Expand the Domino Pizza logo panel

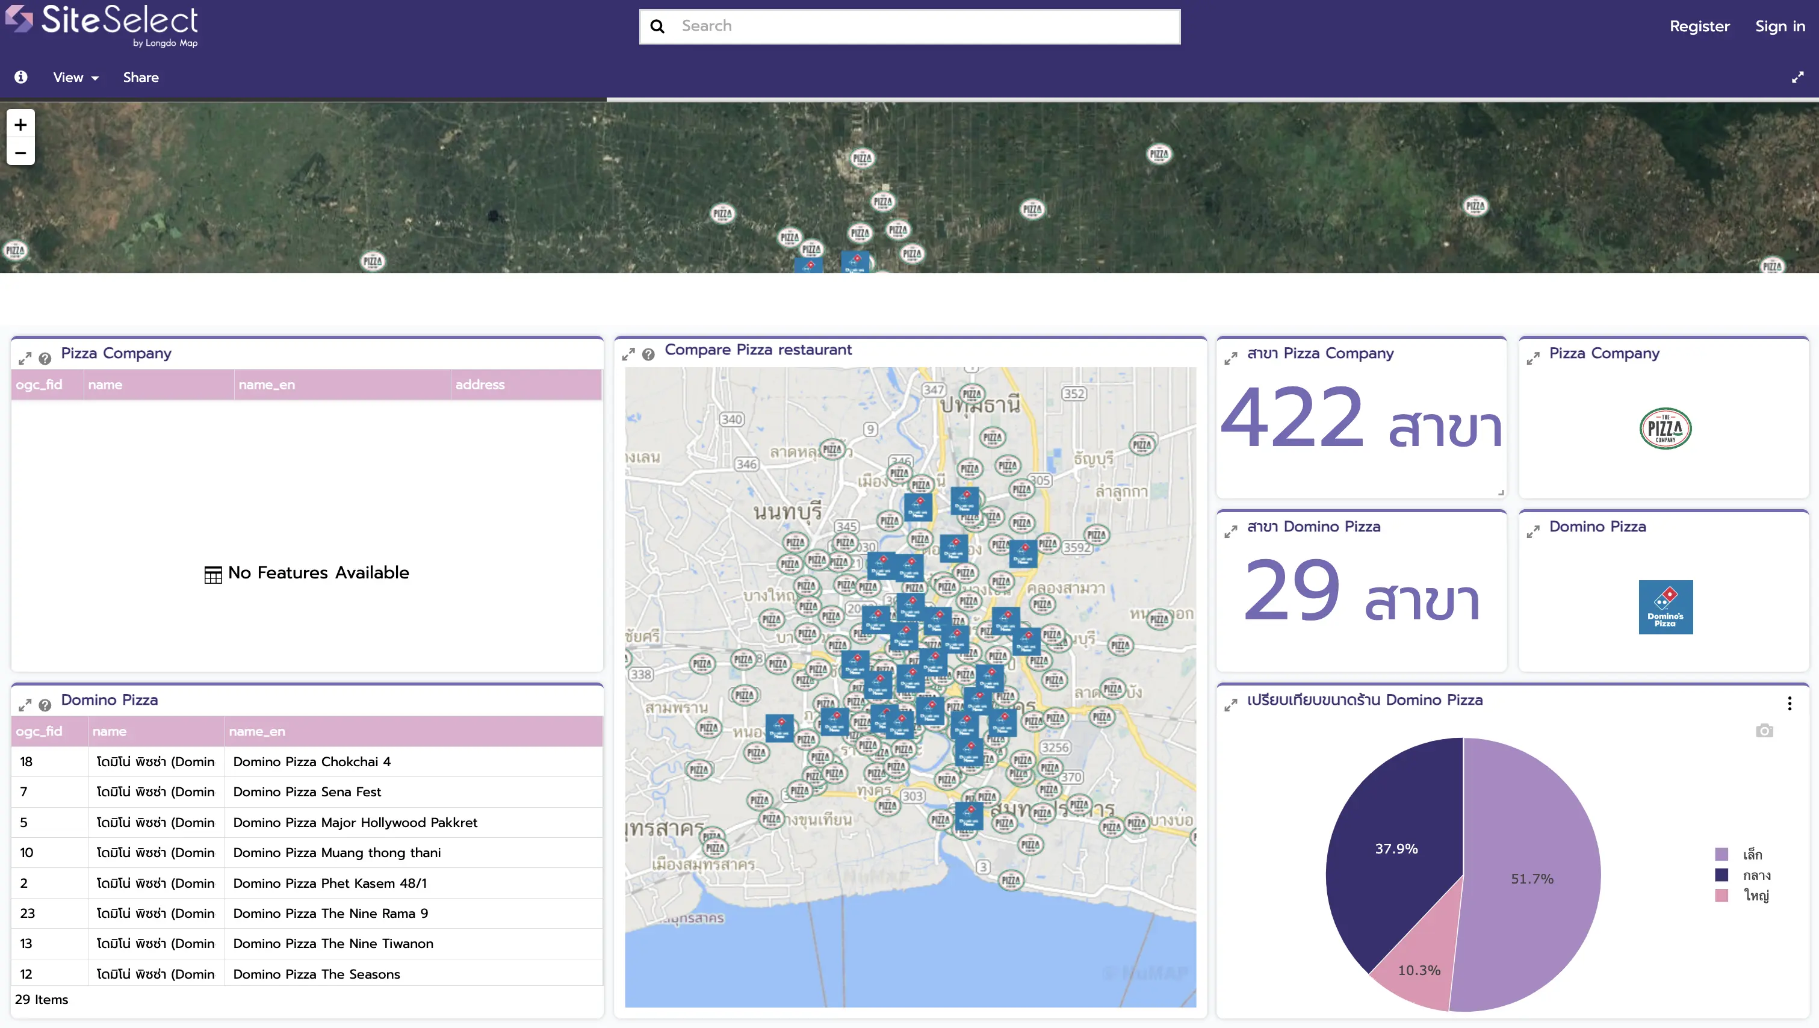[1532, 531]
